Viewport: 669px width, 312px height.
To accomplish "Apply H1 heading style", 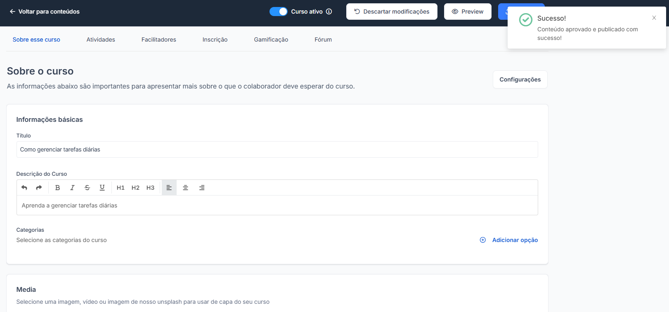I will pyautogui.click(x=121, y=188).
